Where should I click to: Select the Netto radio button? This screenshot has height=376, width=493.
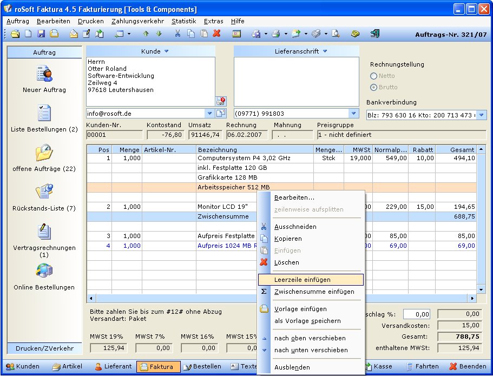click(373, 76)
